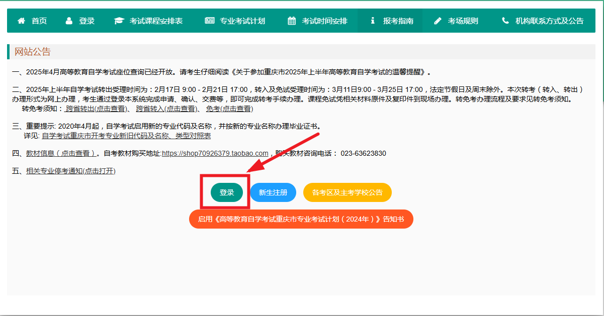Open the orange 2024年专业考试计划告知书 button
The image size is (604, 316).
point(301,219)
